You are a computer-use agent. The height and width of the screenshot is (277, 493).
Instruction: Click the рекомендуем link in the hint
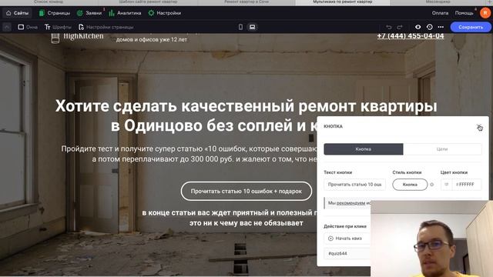351,203
